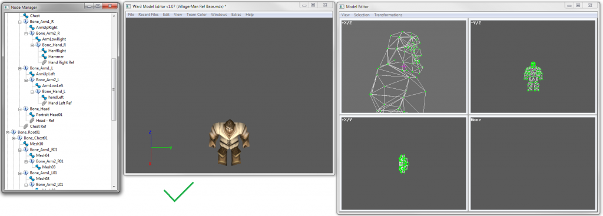
Task: Open the Team Color menu
Action: pos(196,15)
